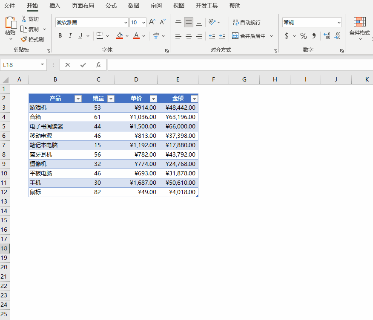Click the Copy icon
The image size is (373, 320).
[24, 29]
